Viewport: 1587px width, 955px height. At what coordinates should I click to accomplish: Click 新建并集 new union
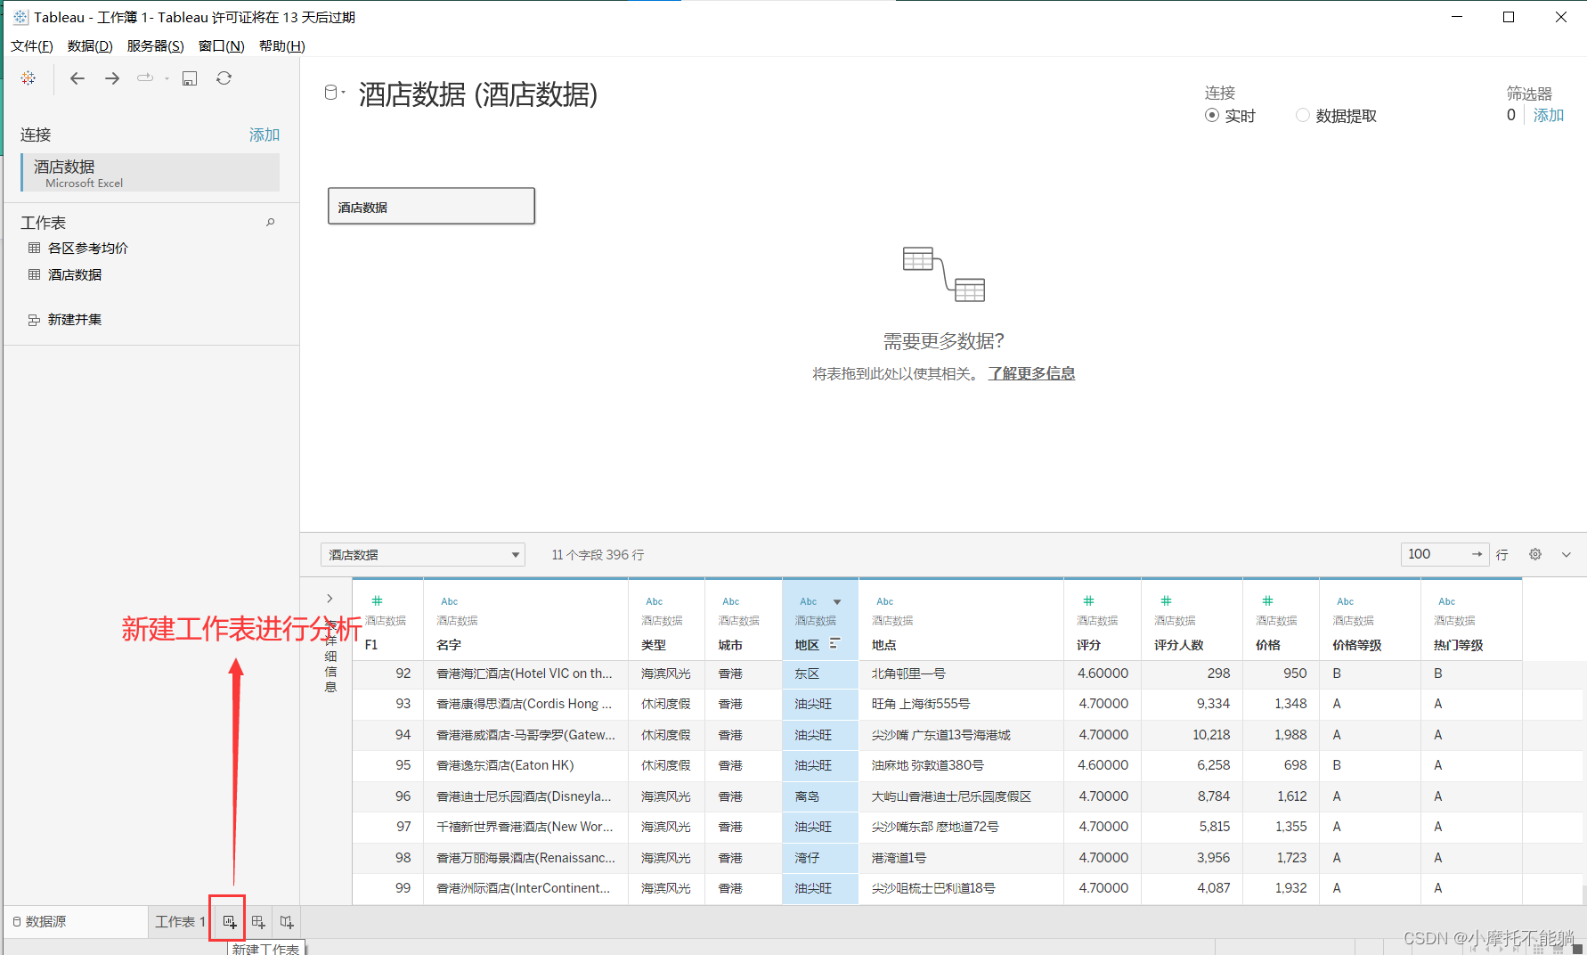tap(75, 320)
